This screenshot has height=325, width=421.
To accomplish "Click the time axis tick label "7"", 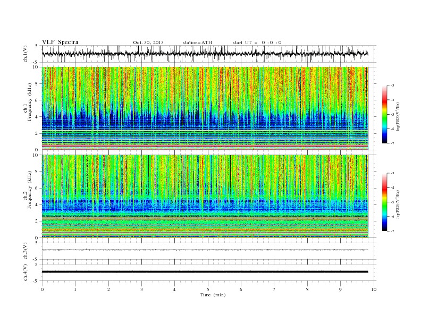I will click(x=274, y=289).
